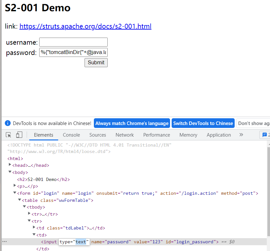270x251 pixels.
Task: Click the action="/login.action" attribute
Action: (189, 193)
